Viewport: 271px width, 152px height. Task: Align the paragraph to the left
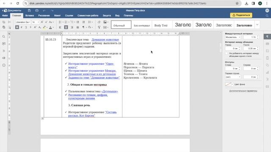coord(60,27)
